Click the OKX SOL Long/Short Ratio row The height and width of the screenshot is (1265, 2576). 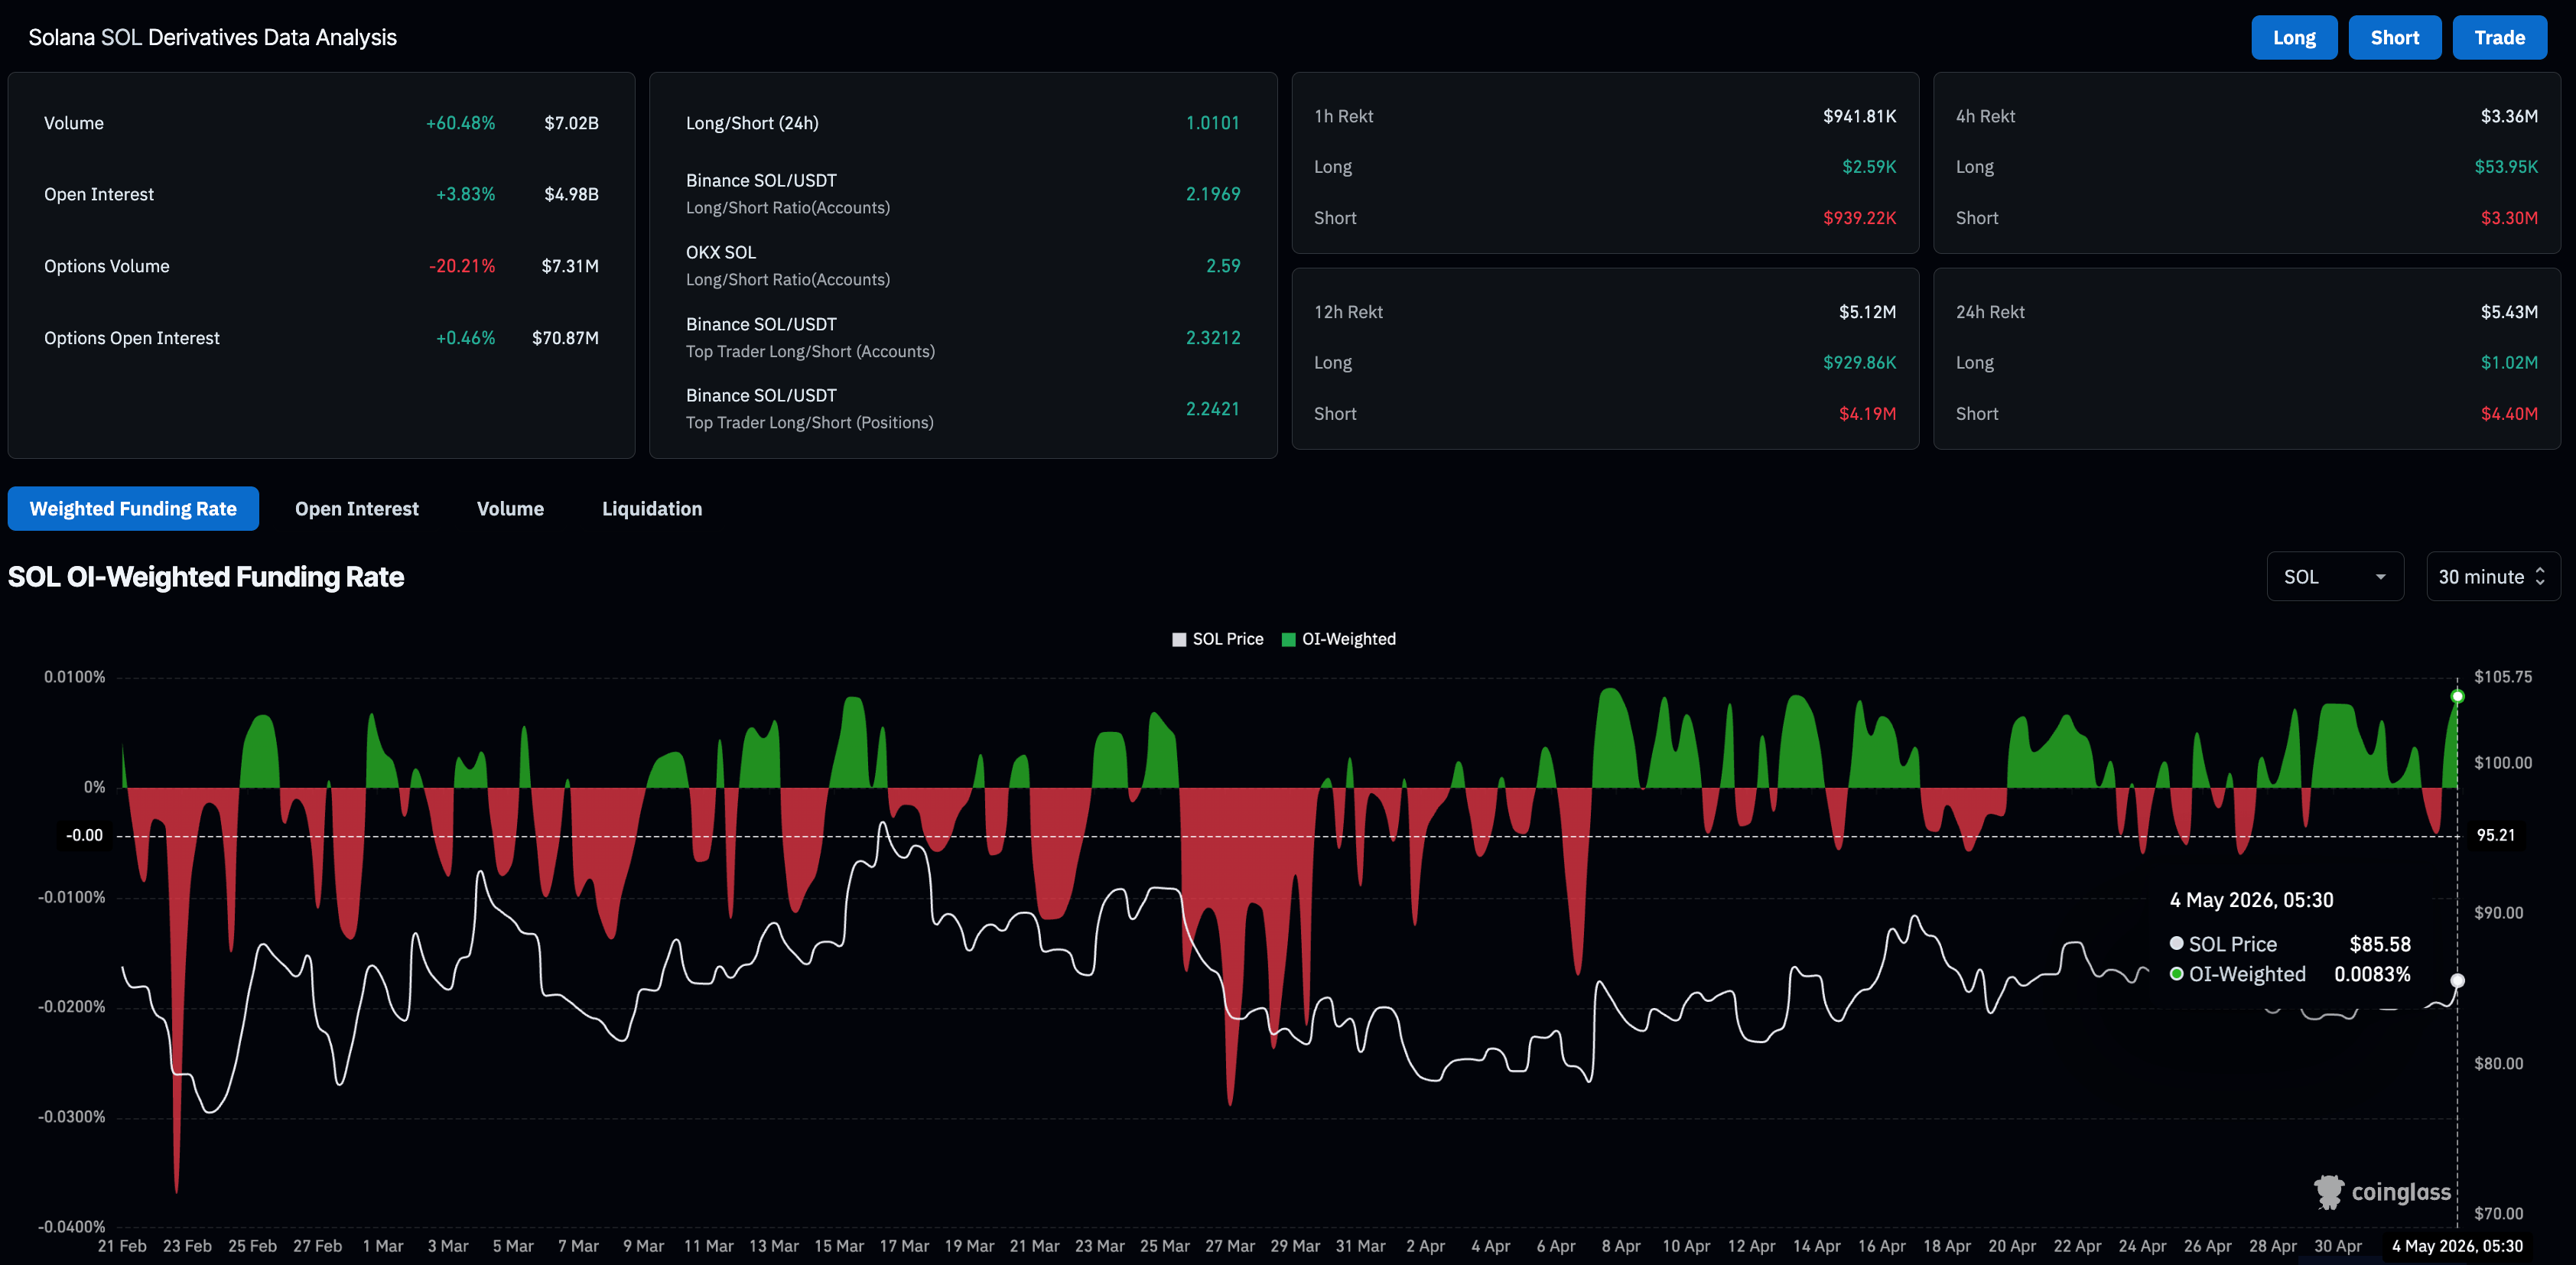click(x=962, y=266)
